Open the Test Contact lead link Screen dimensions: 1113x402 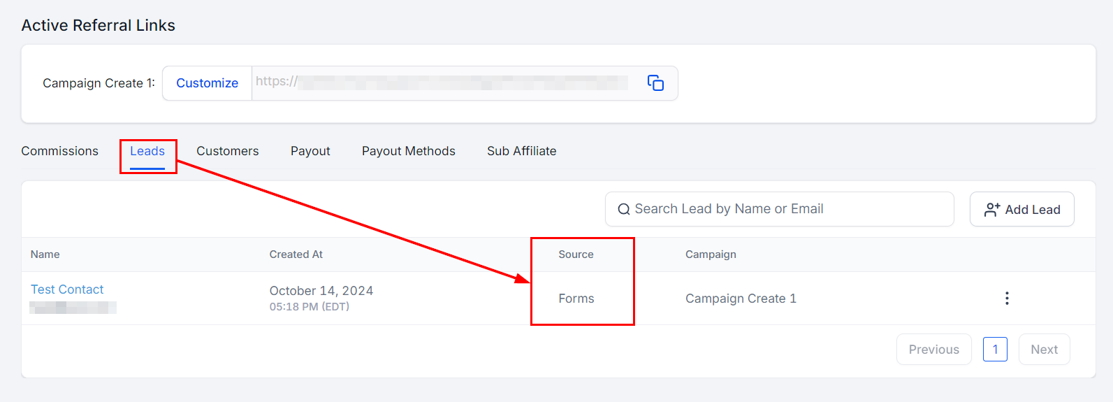pyautogui.click(x=67, y=289)
